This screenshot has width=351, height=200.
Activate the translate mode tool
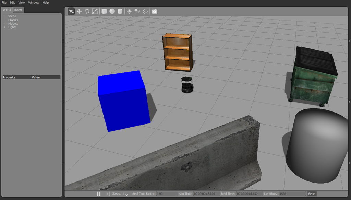[x=79, y=11]
